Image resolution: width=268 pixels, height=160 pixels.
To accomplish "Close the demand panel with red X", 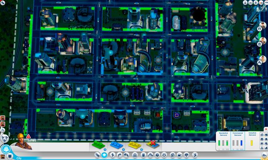I will point(266,130).
